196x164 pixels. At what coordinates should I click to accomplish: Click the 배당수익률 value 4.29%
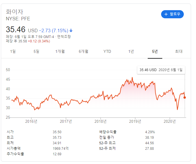pyautogui.click(x=150, y=132)
